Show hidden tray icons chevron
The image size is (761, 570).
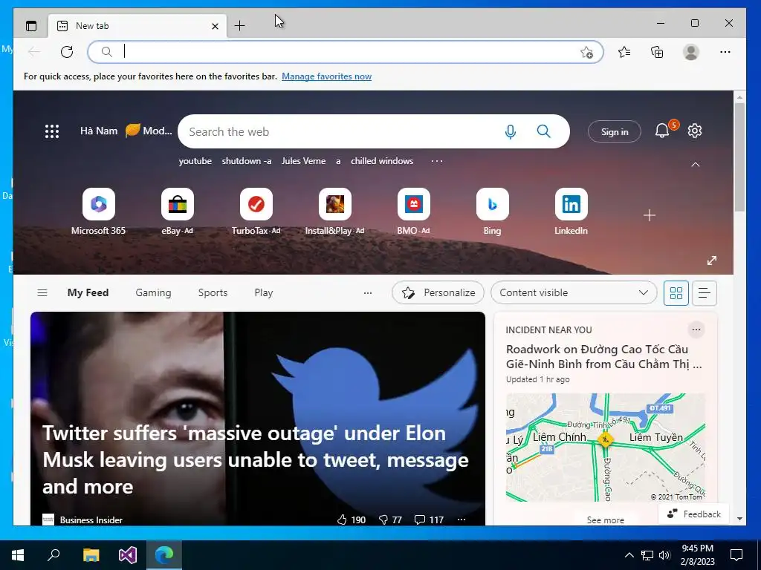click(629, 555)
